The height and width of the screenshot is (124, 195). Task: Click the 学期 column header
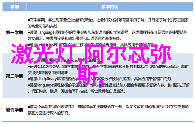[14, 7]
